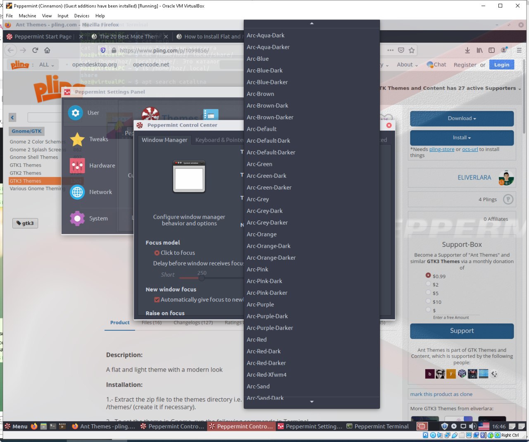Open the Tweaks star icon in Settings Panel

click(x=77, y=139)
